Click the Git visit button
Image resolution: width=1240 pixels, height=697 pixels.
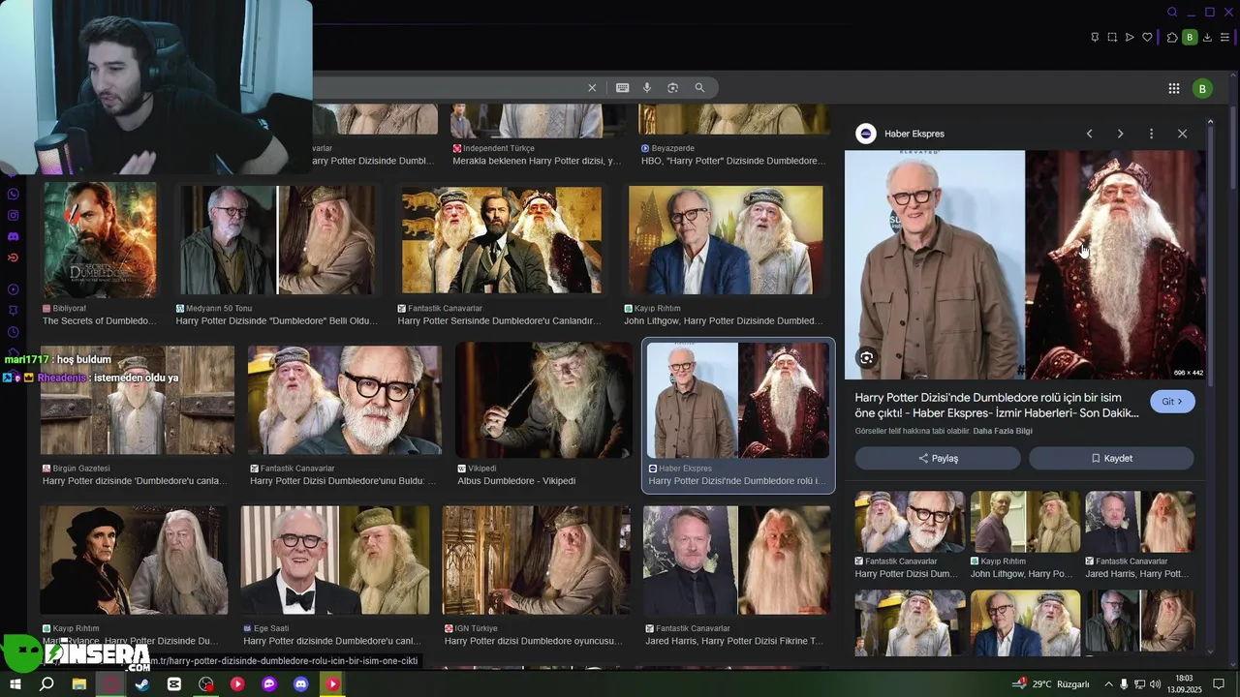pos(1172,402)
